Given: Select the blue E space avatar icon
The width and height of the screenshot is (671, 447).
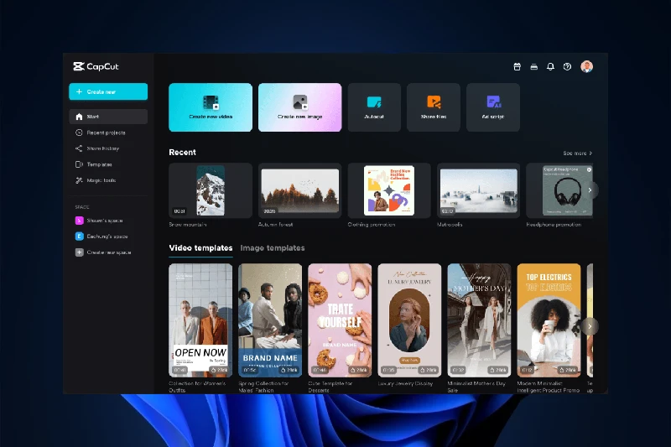Looking at the screenshot, I should (x=79, y=236).
